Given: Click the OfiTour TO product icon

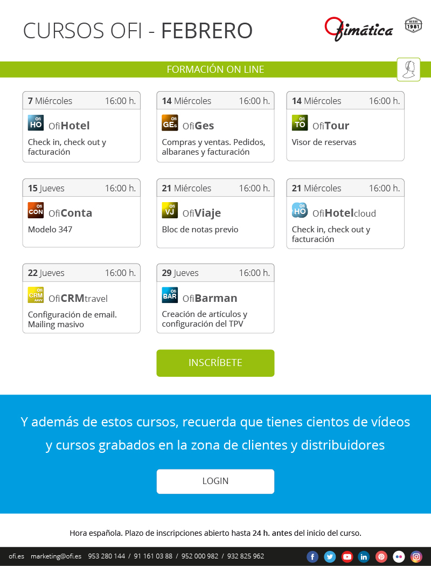Looking at the screenshot, I should pyautogui.click(x=300, y=123).
